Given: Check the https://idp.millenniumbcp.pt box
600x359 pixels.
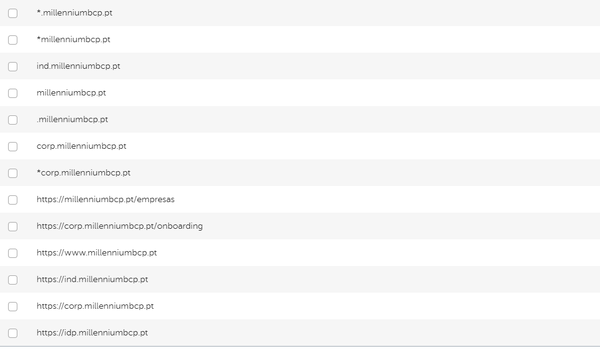Looking at the screenshot, I should [x=12, y=333].
